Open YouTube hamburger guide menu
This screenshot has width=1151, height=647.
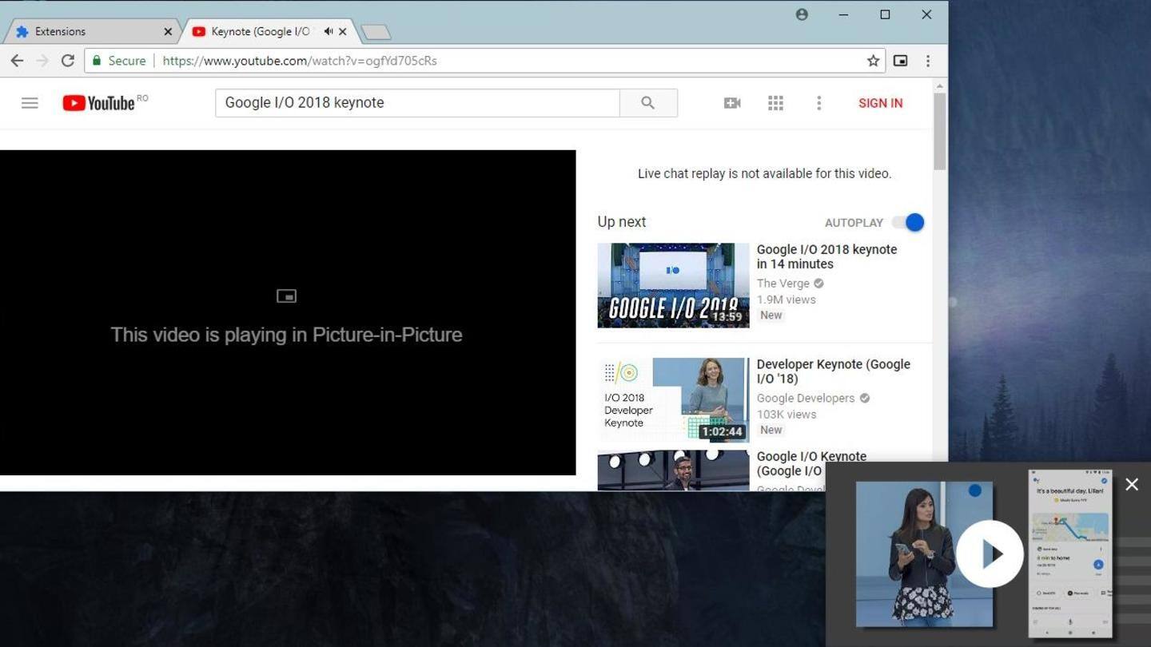coord(30,103)
